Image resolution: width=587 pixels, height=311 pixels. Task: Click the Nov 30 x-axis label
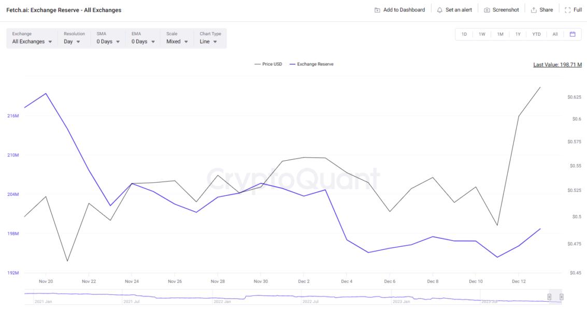(x=261, y=281)
